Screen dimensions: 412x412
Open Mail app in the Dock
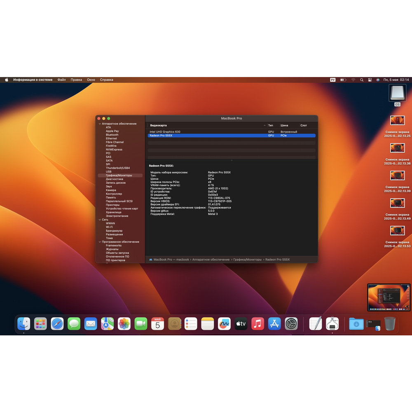click(91, 324)
